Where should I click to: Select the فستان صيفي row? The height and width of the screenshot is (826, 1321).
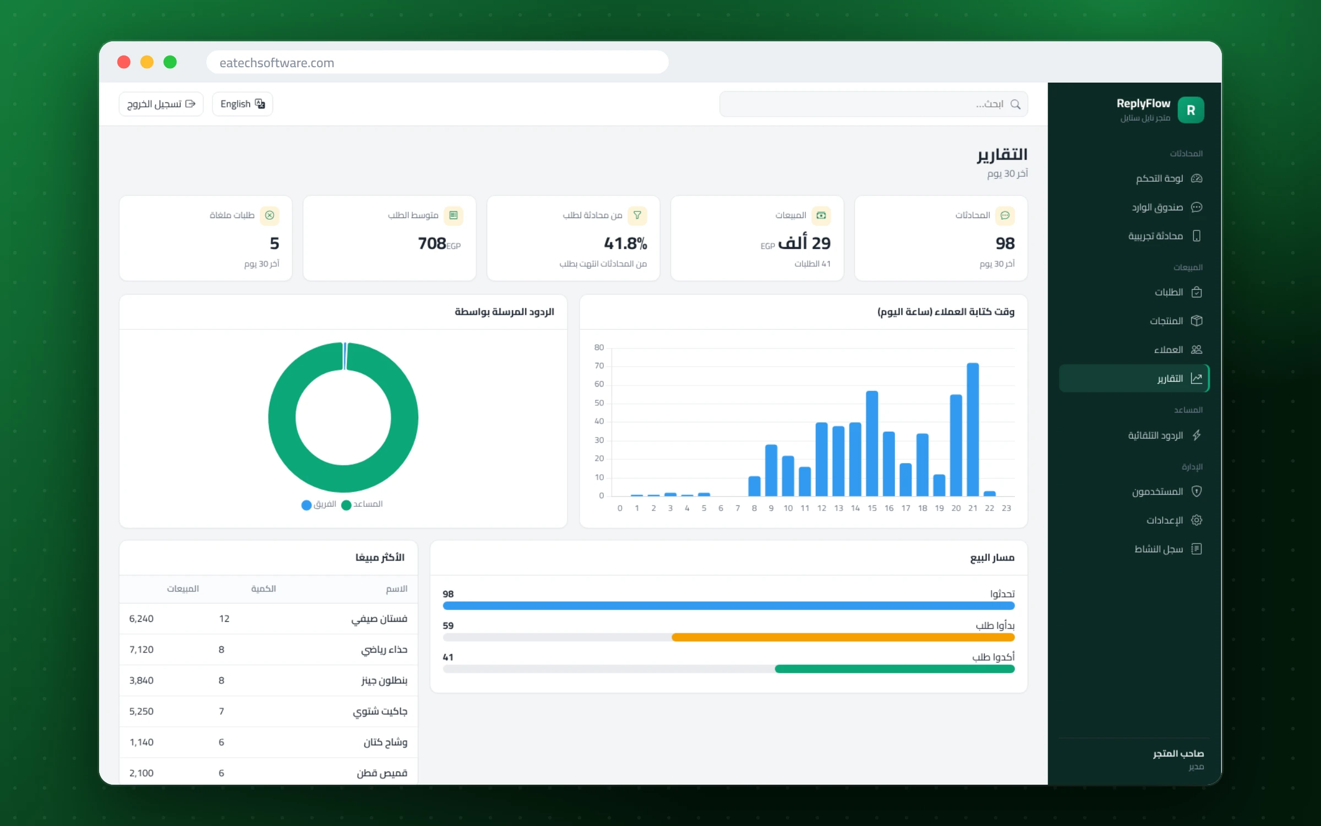pos(269,619)
